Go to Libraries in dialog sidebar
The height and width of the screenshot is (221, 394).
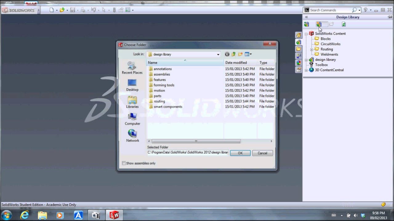tap(132, 102)
